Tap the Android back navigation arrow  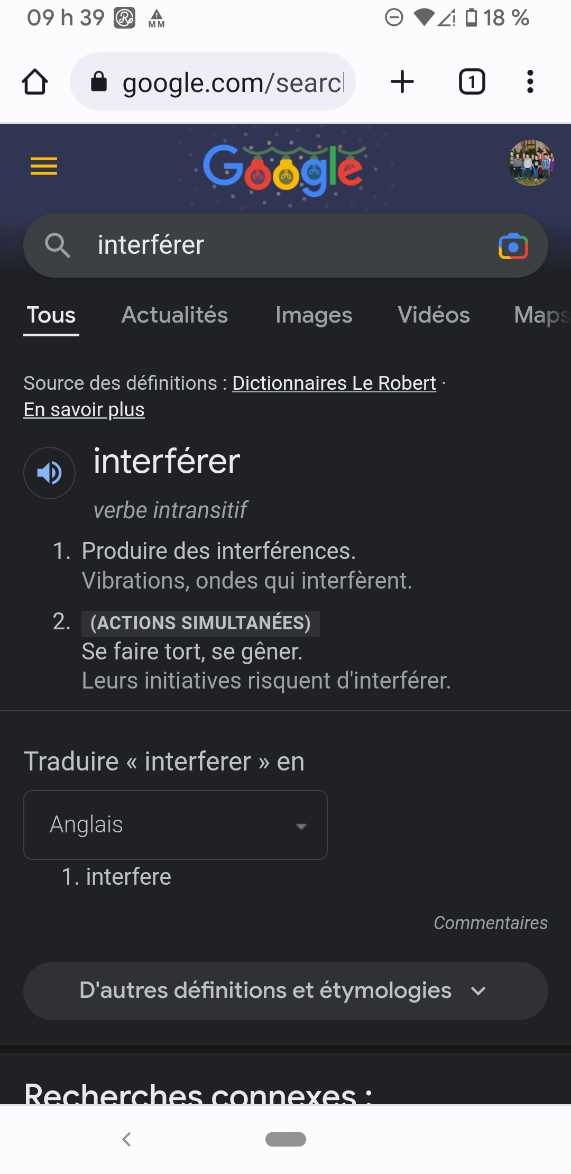(126, 1139)
